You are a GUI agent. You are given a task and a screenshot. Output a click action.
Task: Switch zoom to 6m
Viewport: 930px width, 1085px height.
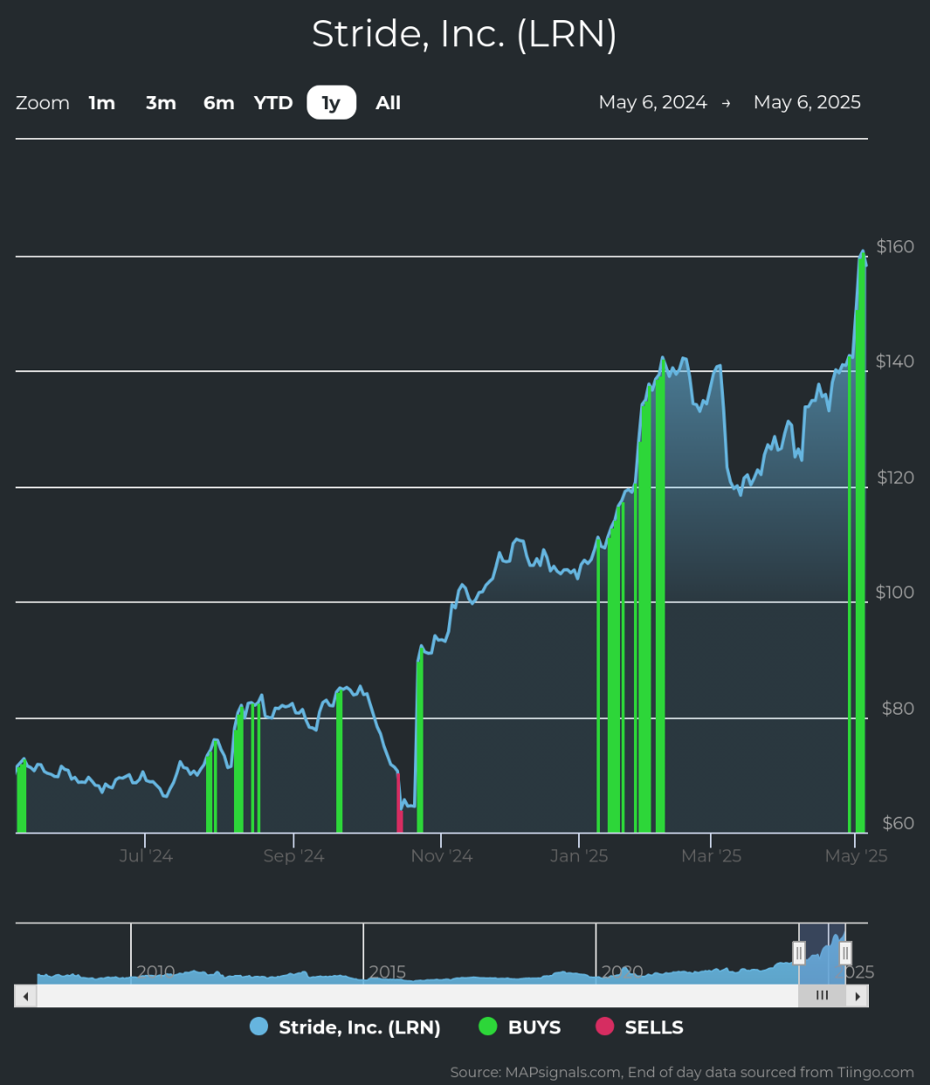pyautogui.click(x=219, y=103)
